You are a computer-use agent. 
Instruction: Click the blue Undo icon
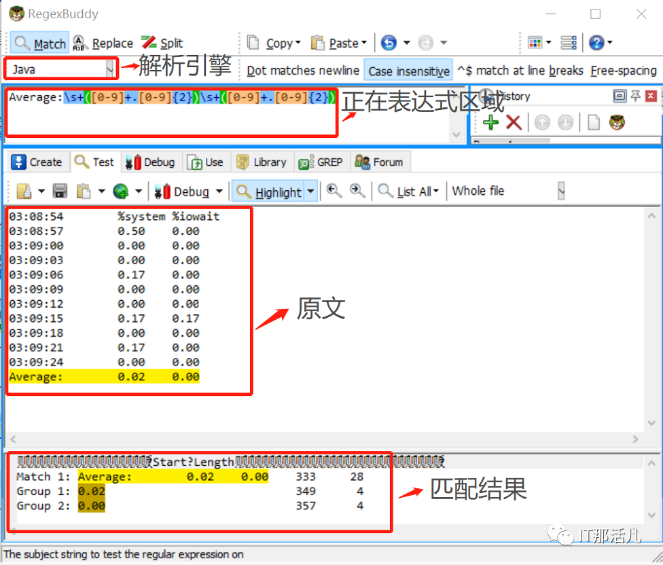point(389,43)
